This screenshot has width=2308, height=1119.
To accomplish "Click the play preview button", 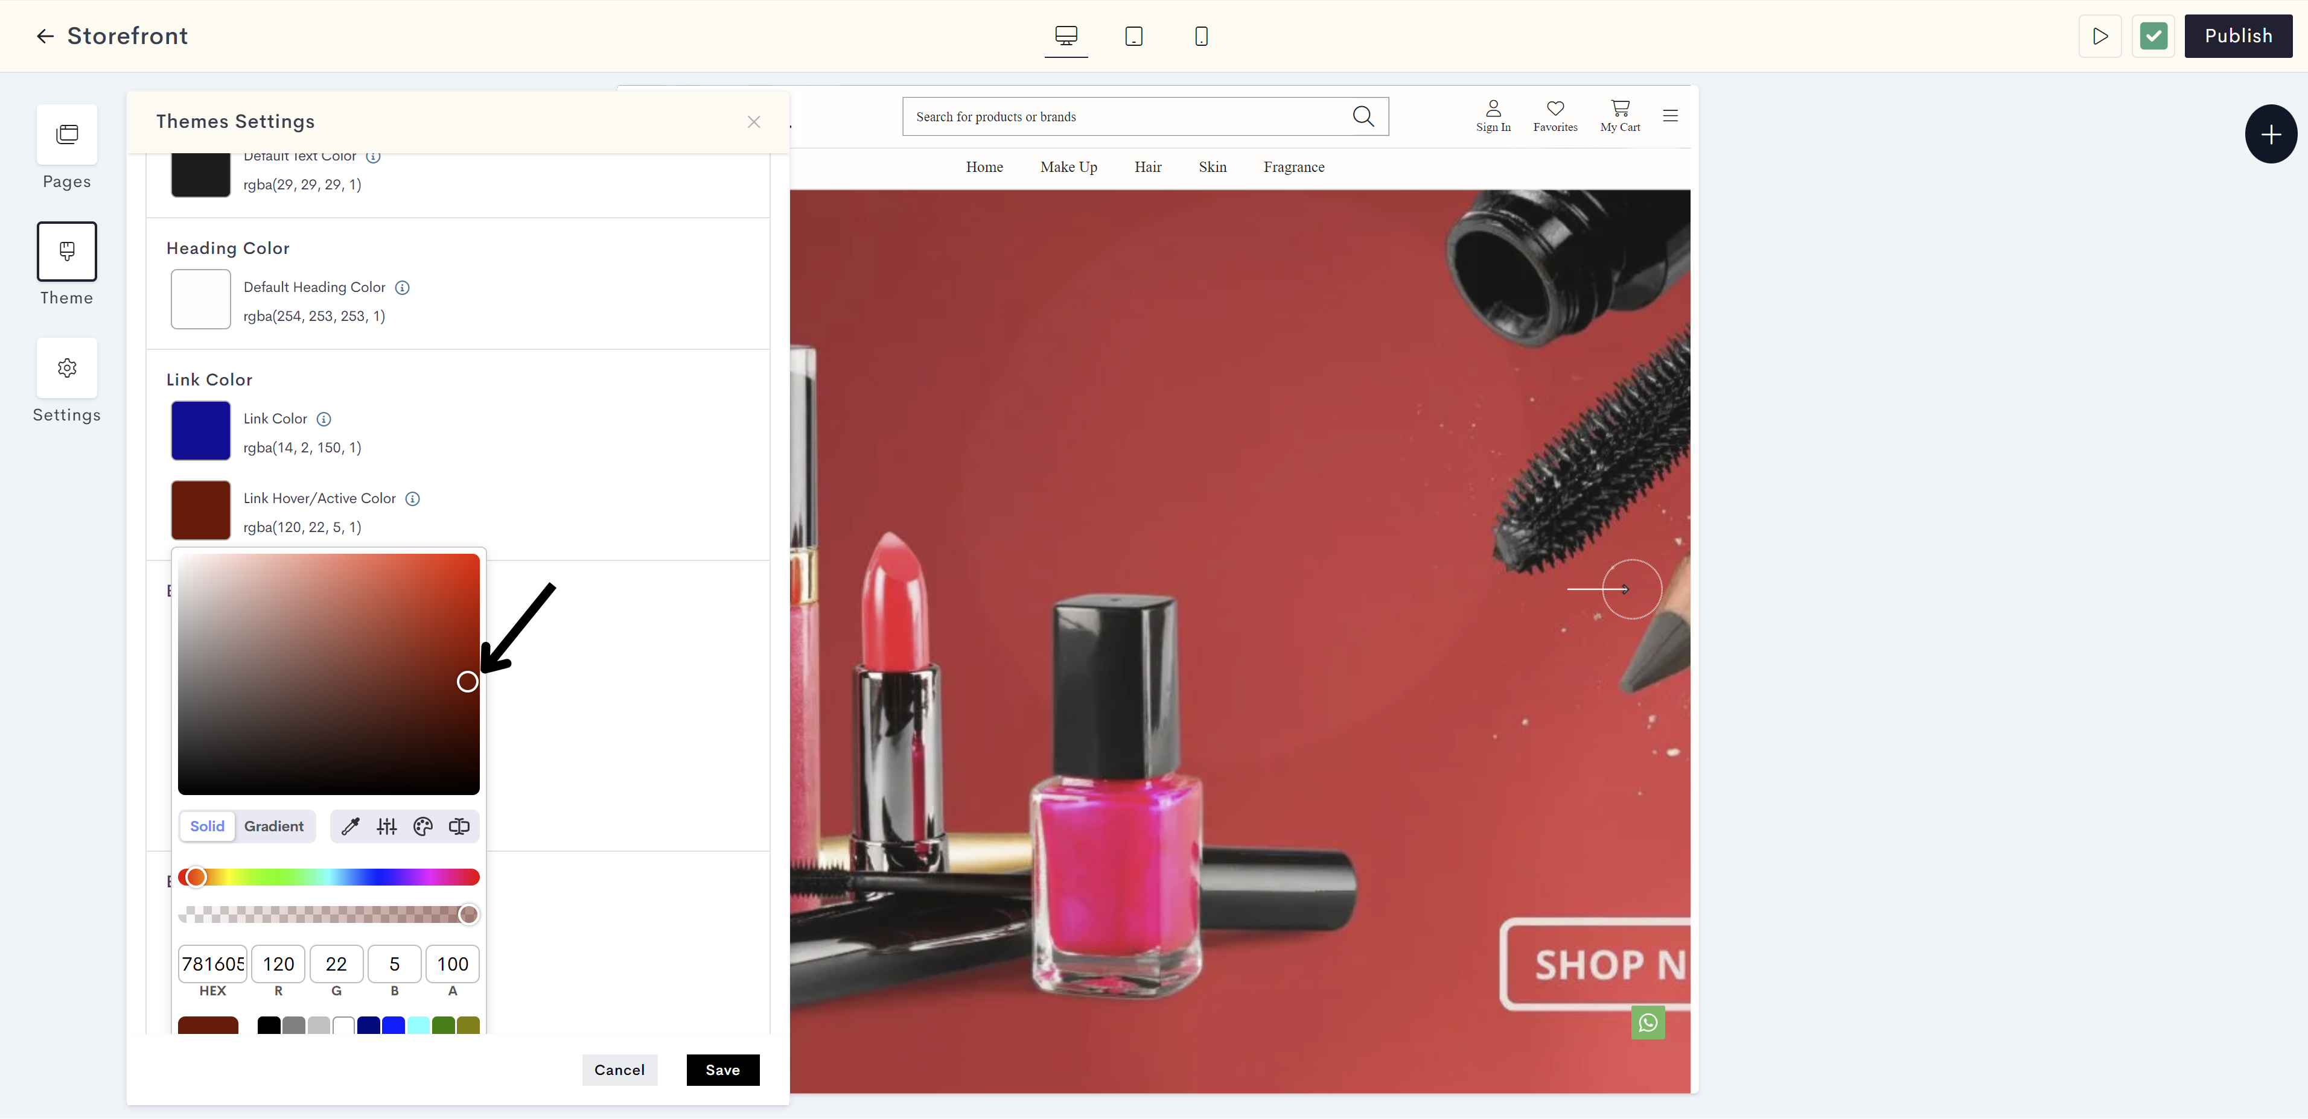I will [x=2100, y=36].
